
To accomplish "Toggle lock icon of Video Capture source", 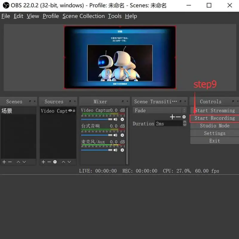I will 74,110.
